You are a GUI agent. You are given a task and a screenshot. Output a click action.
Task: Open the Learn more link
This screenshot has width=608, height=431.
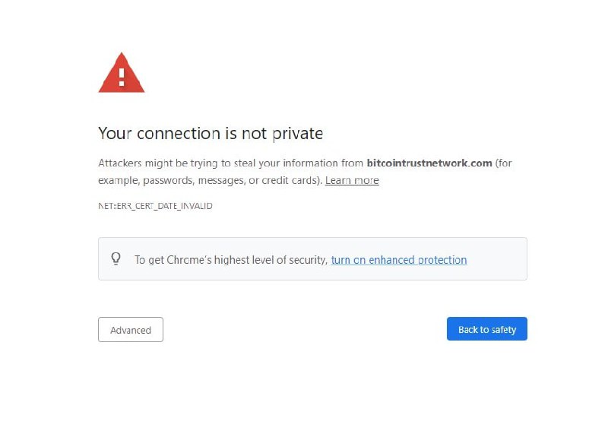coord(352,180)
